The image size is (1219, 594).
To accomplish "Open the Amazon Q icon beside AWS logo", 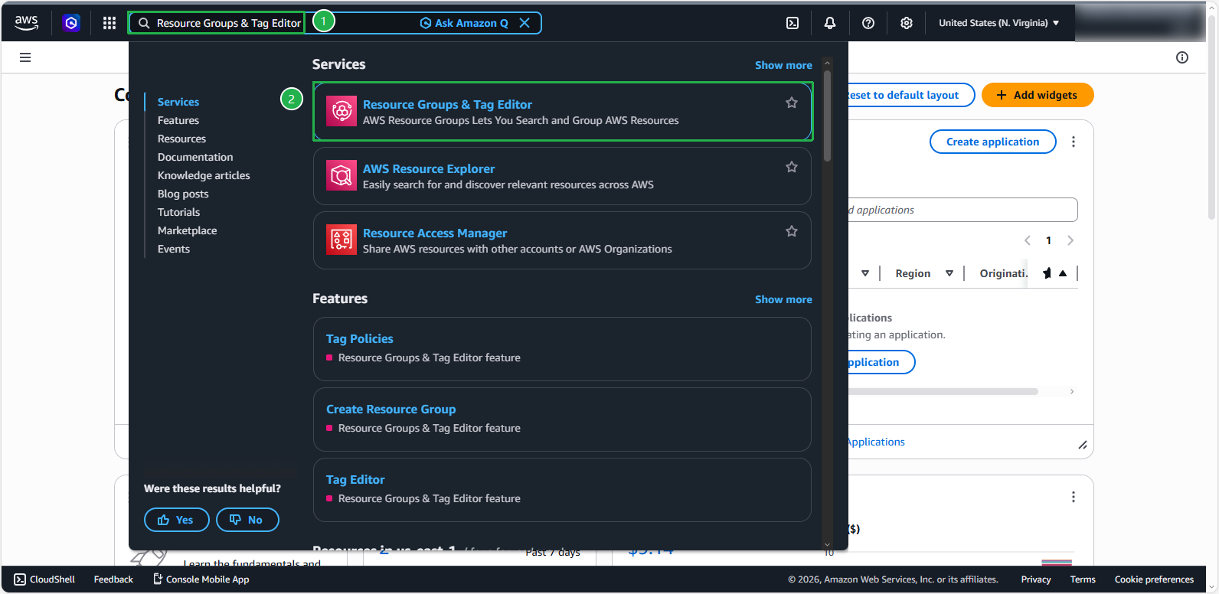I will tap(71, 23).
